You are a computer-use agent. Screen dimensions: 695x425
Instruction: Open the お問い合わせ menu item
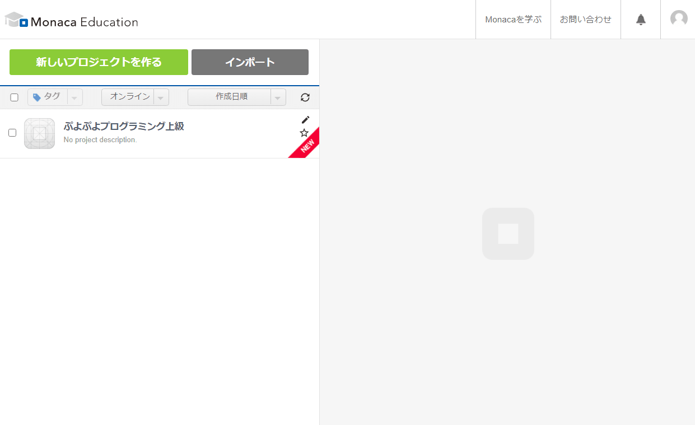coord(586,20)
